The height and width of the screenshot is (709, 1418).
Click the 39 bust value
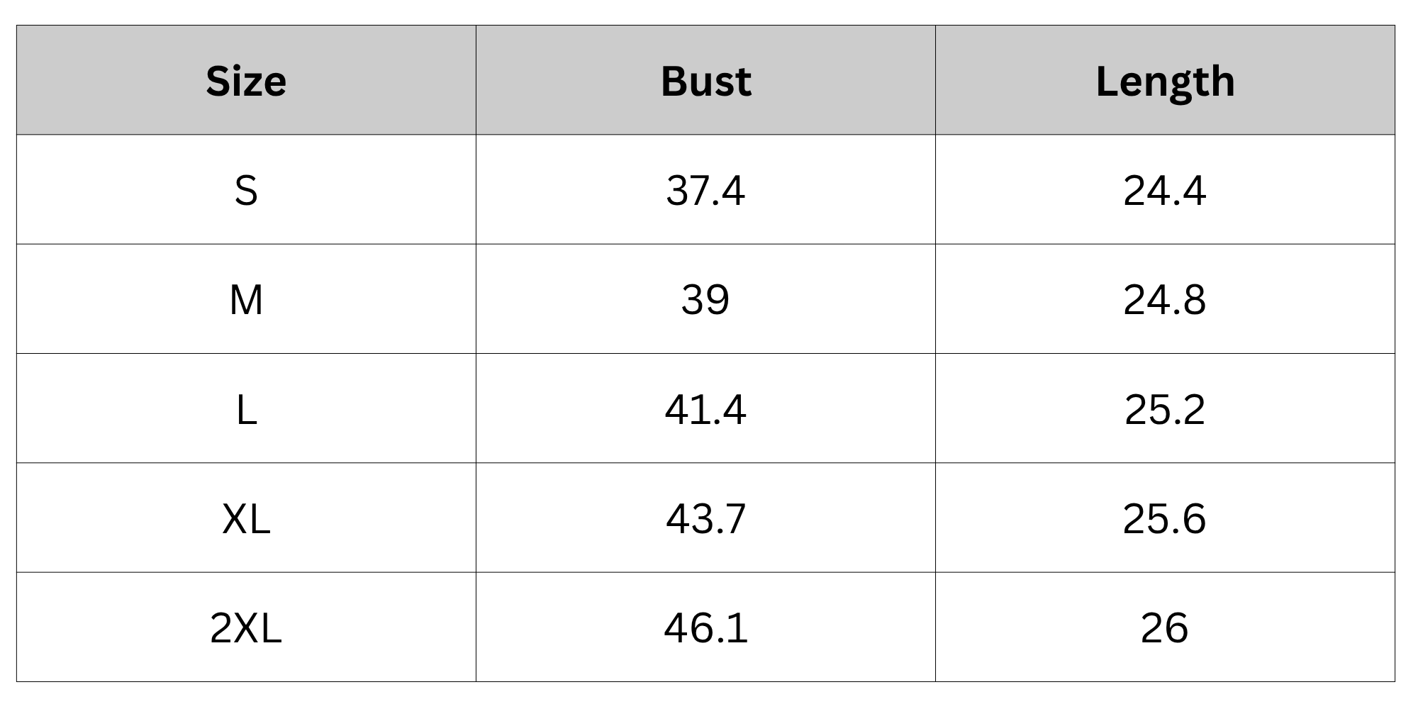coord(705,299)
